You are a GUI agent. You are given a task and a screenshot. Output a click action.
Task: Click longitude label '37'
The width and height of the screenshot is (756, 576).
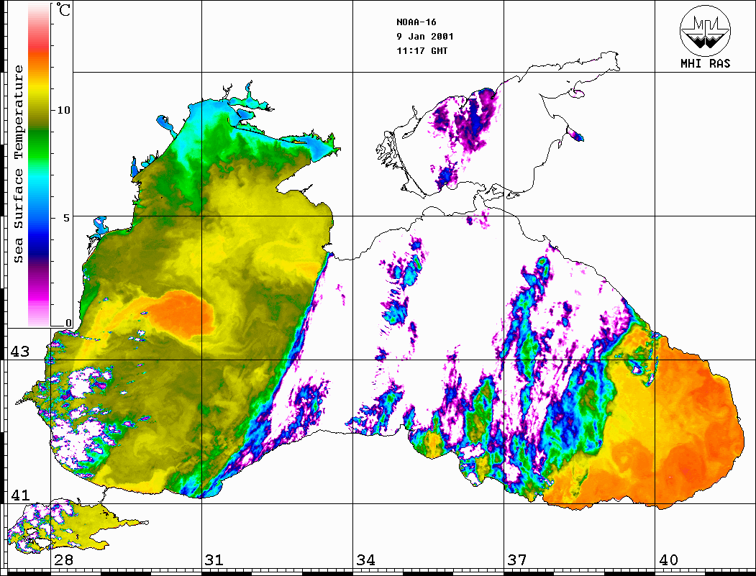517,559
